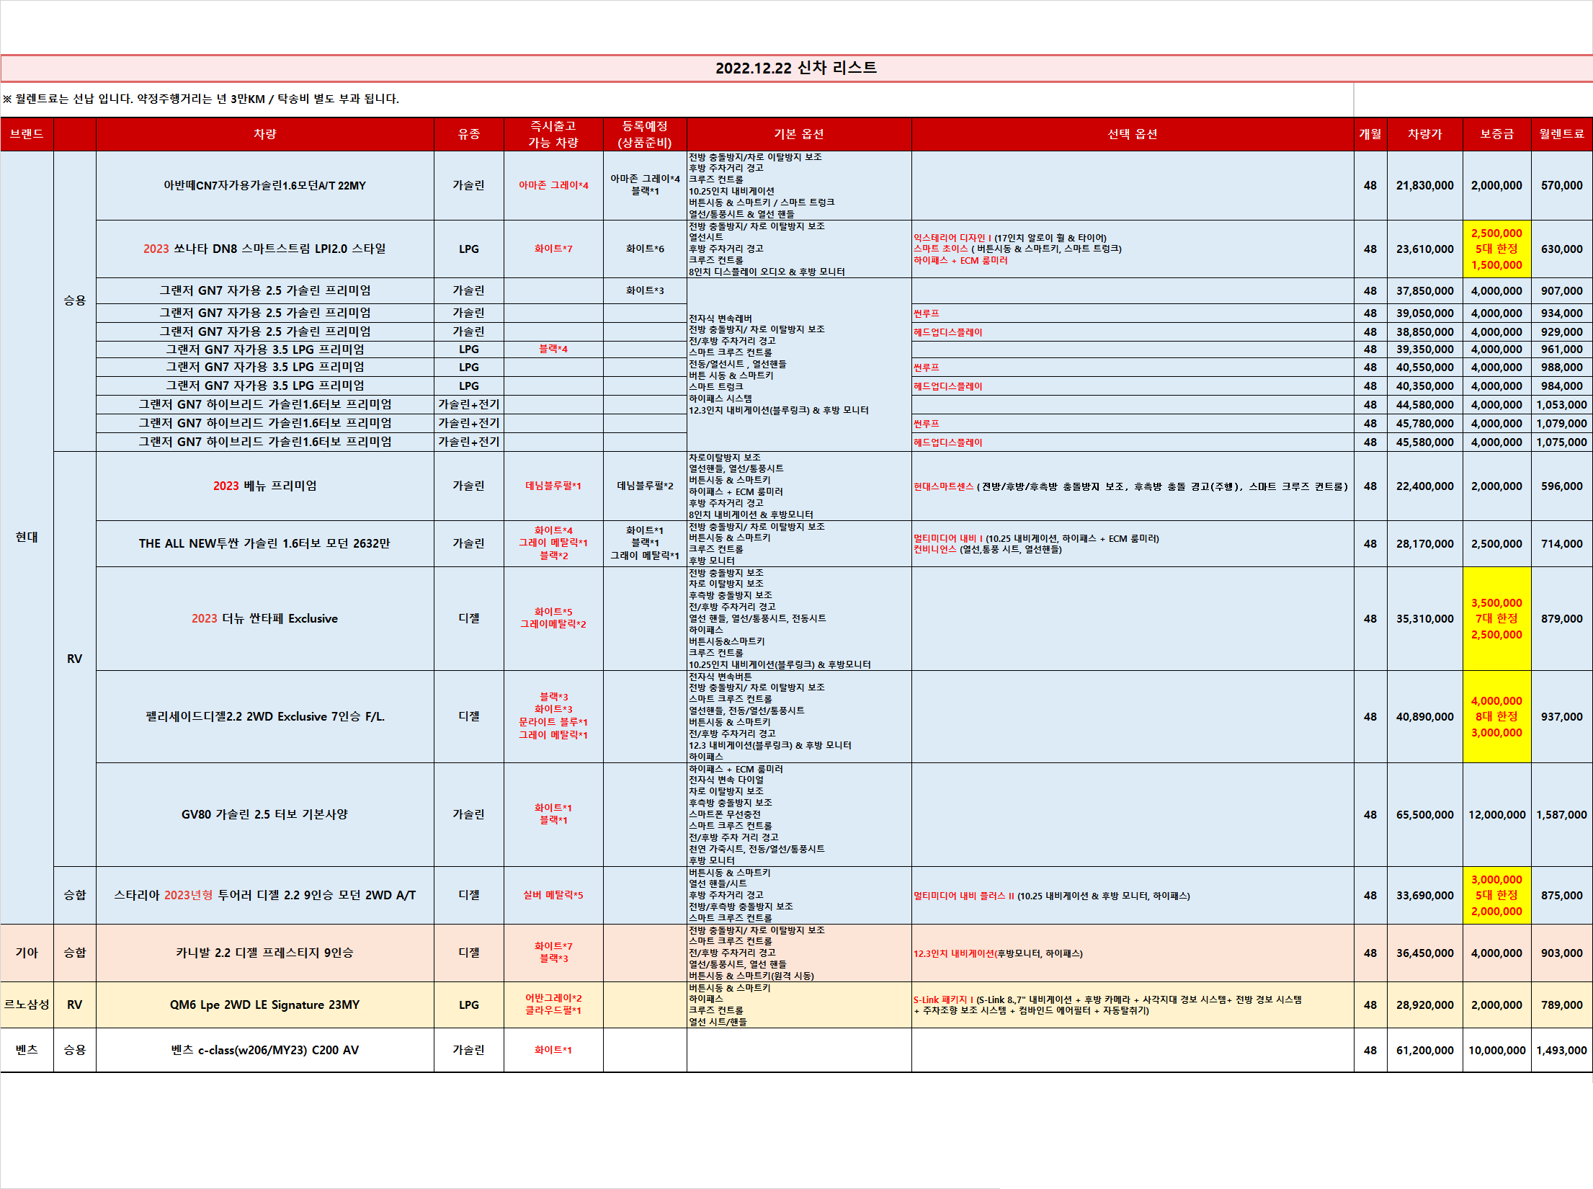1593x1189 pixels.
Task: Select the '차량' column header
Action: coord(264,134)
